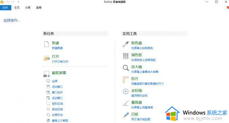
Task: Click the monitor icon for 全屏
Action: (48, 81)
